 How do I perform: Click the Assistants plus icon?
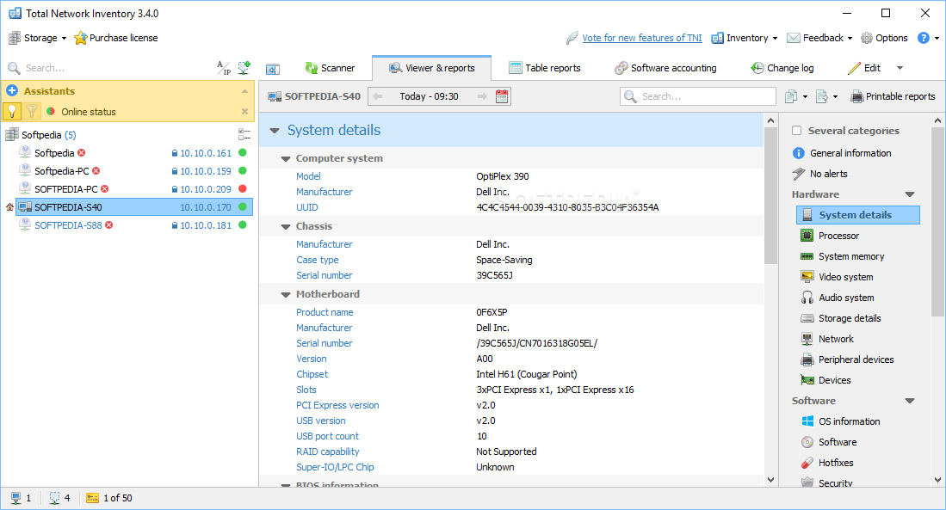tap(12, 91)
